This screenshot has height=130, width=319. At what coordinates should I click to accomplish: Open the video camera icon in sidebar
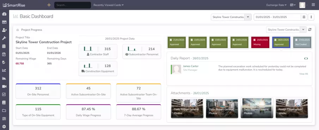tap(4, 87)
